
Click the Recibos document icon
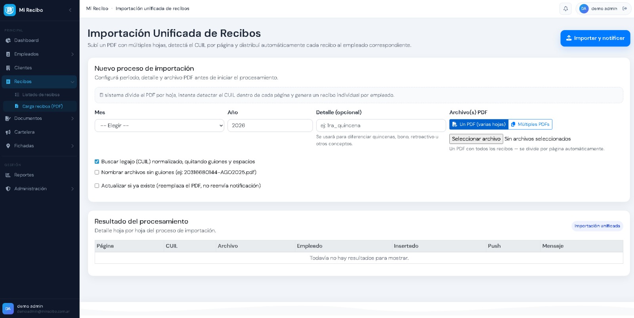tap(8, 82)
